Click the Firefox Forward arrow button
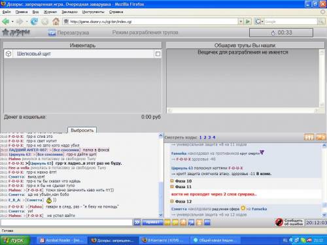This screenshot has width=327, height=245. point(20,22)
